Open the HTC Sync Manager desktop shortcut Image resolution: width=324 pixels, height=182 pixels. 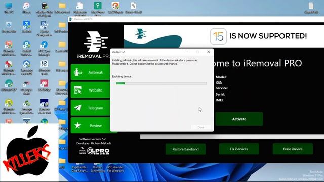point(44,49)
